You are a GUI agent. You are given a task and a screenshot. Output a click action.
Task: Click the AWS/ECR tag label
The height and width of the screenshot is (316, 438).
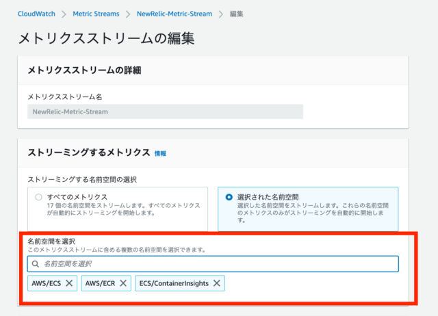tap(101, 283)
